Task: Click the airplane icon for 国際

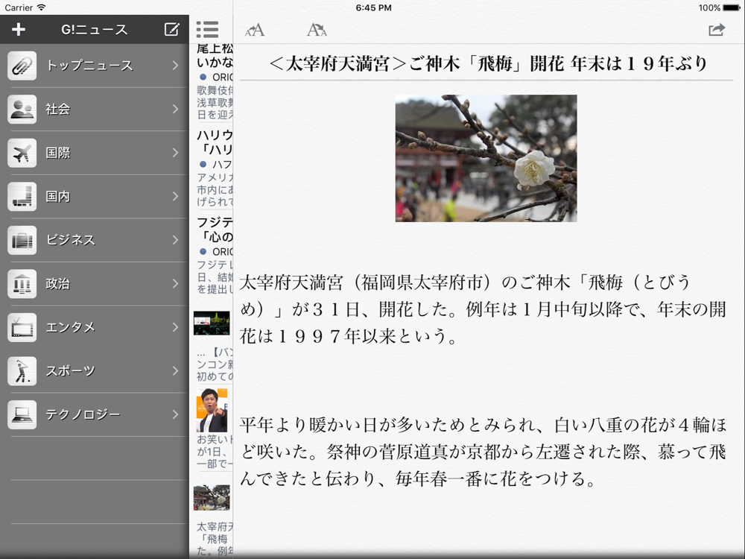Action: [22, 153]
